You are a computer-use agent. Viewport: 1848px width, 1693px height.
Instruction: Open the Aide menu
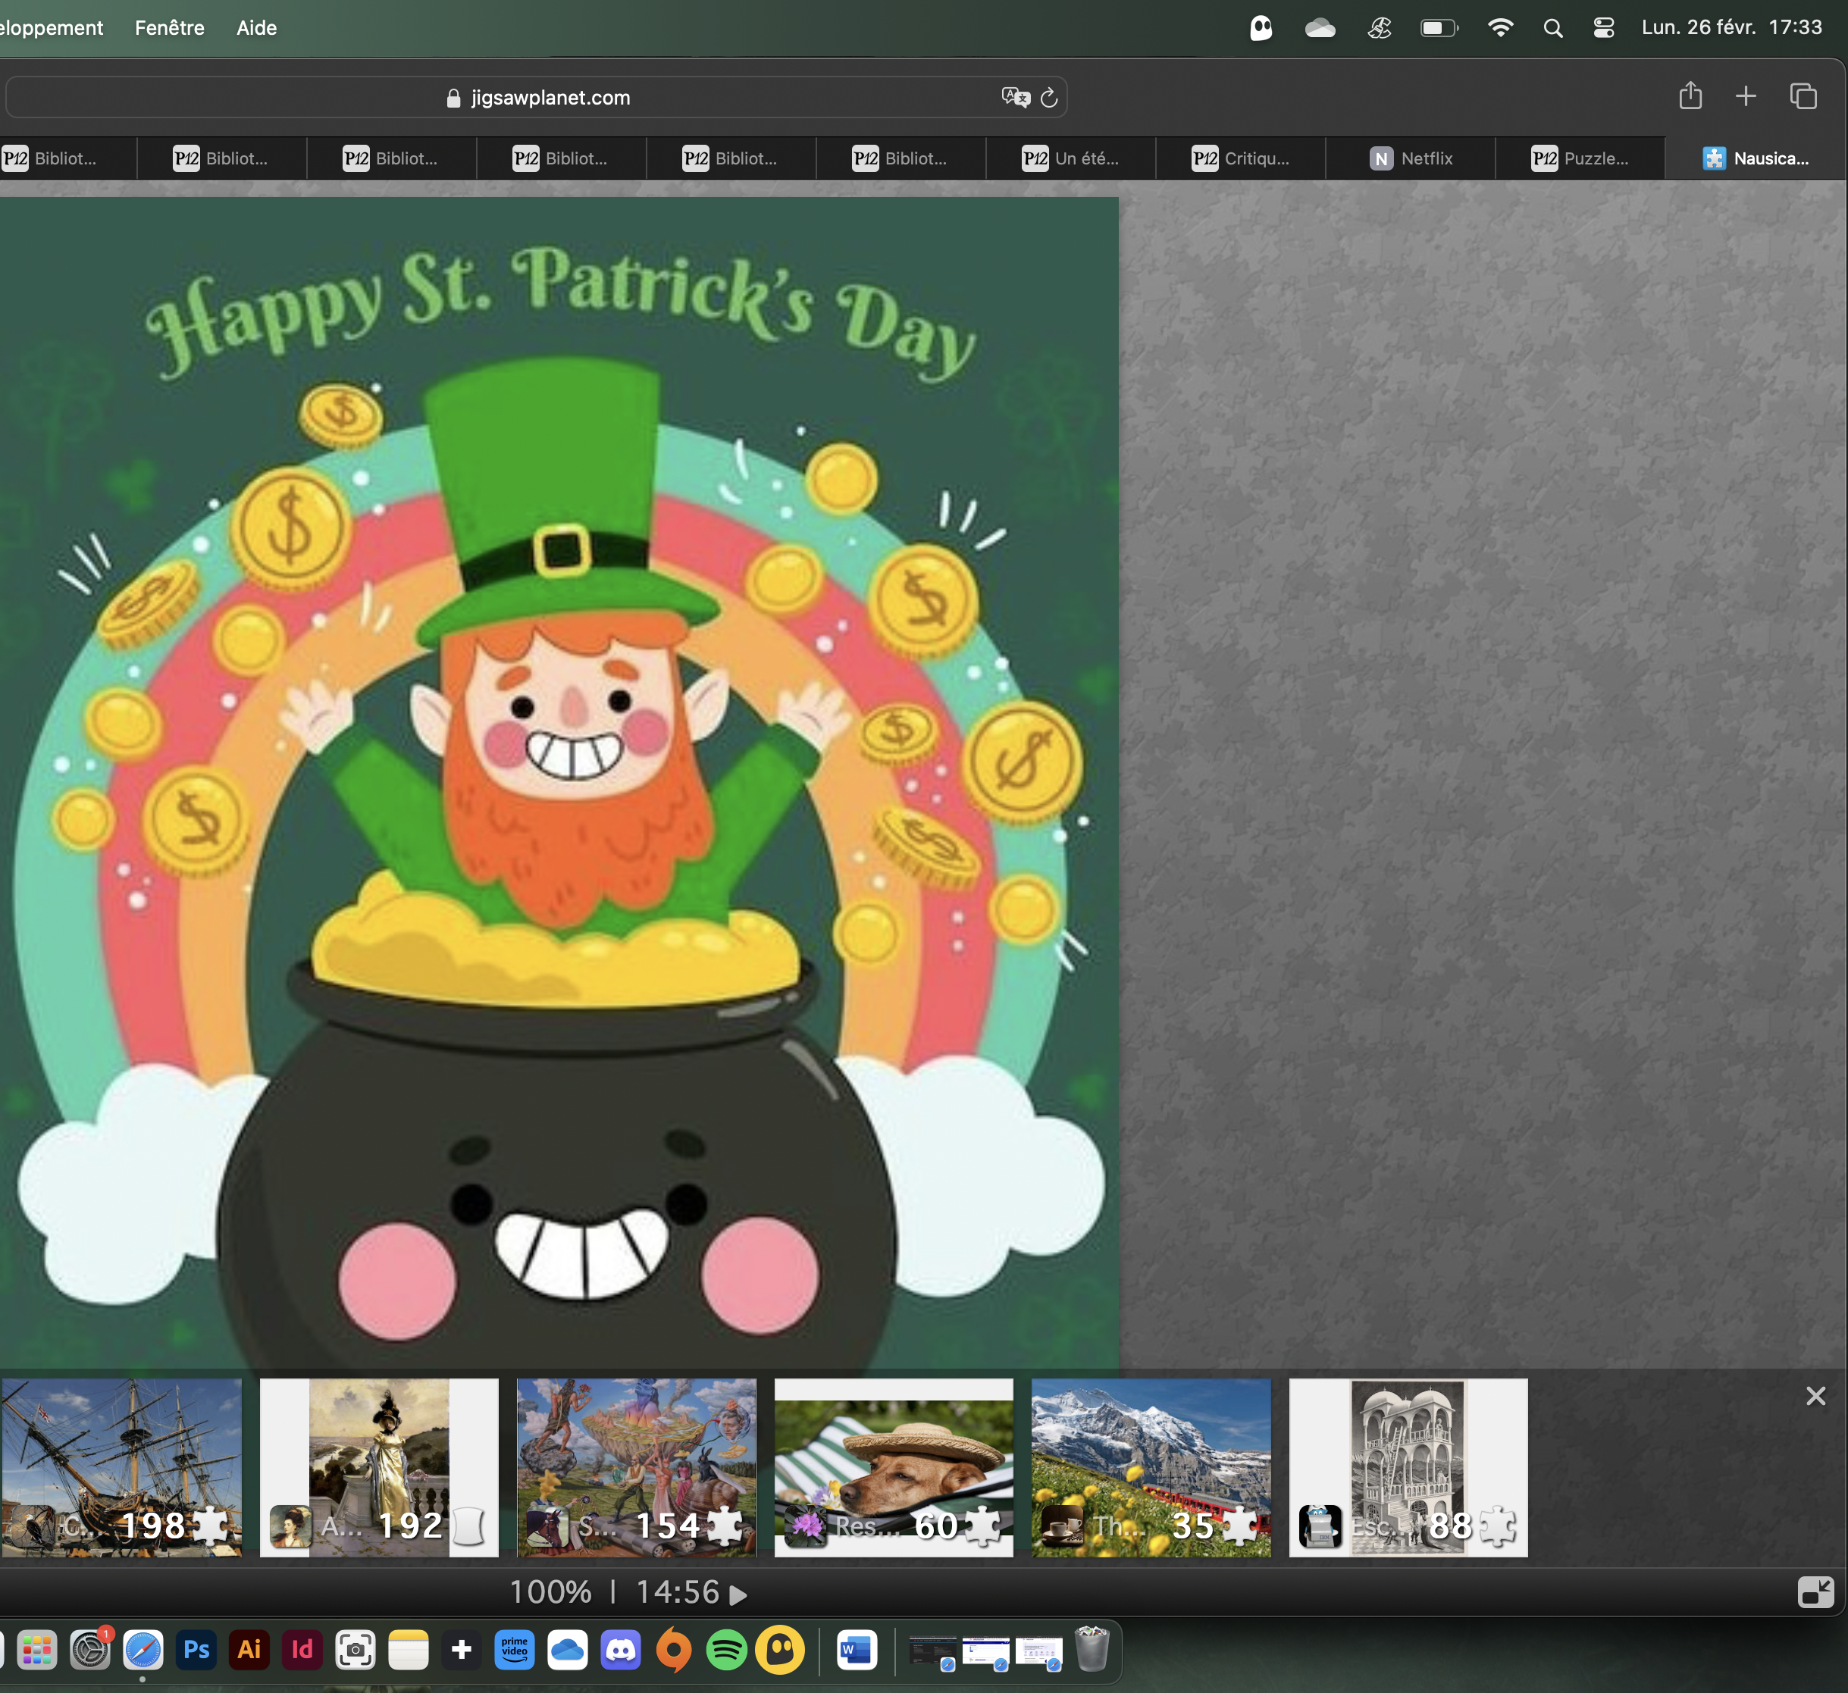point(257,28)
